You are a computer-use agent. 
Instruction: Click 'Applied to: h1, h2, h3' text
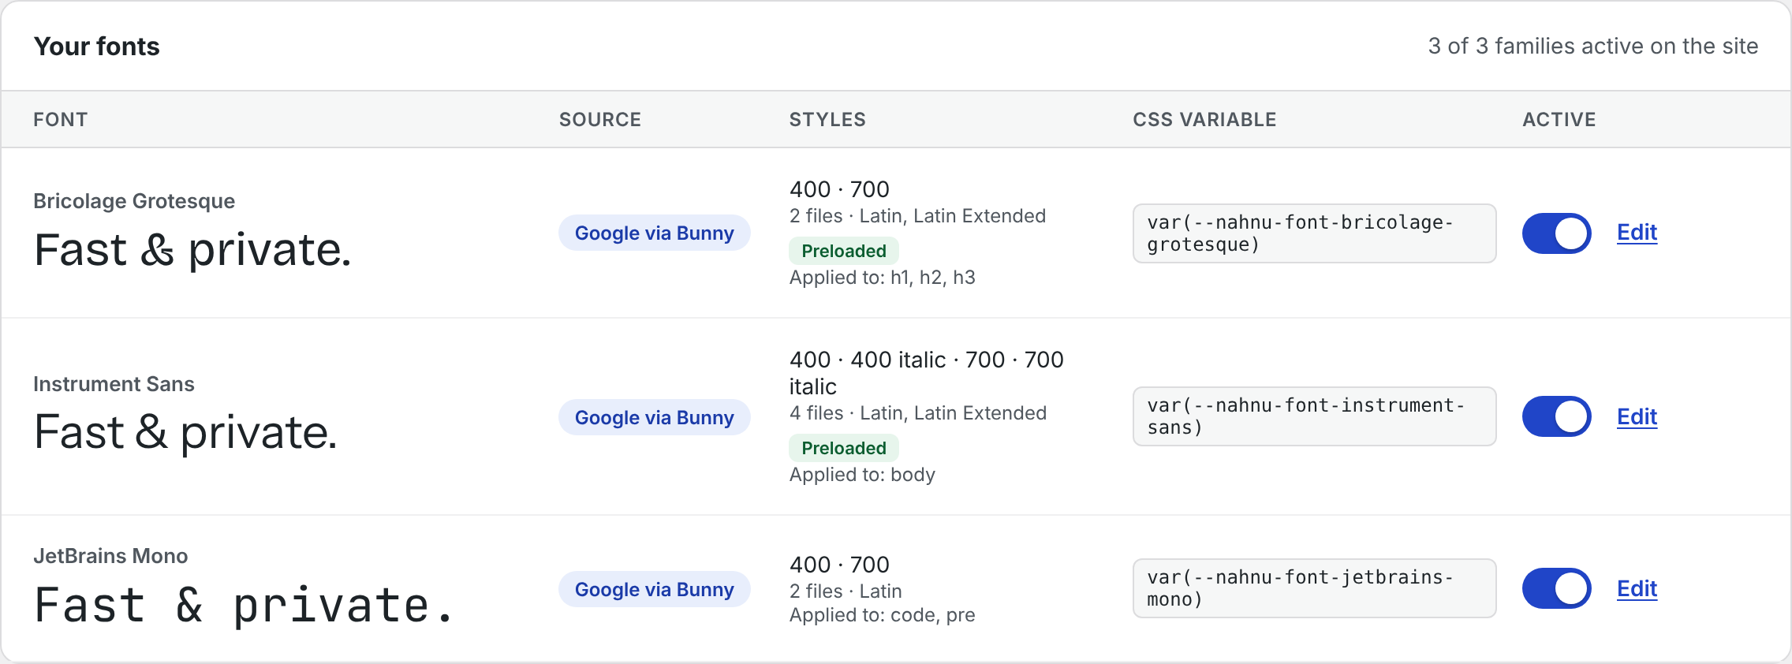883,278
